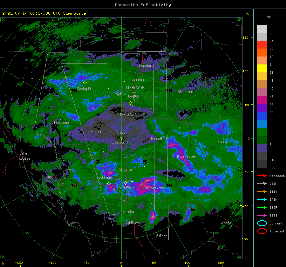Click the Airdrie city label
Screen dimensions: 286x267
tap(125, 170)
